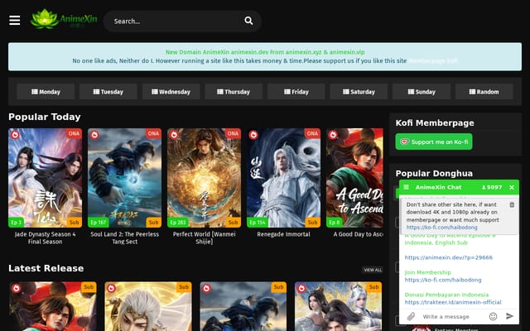The width and height of the screenshot is (530, 331).
Task: Open the ko-fi.com/haibodong link in pinned notice
Action: pyautogui.click(x=441, y=228)
